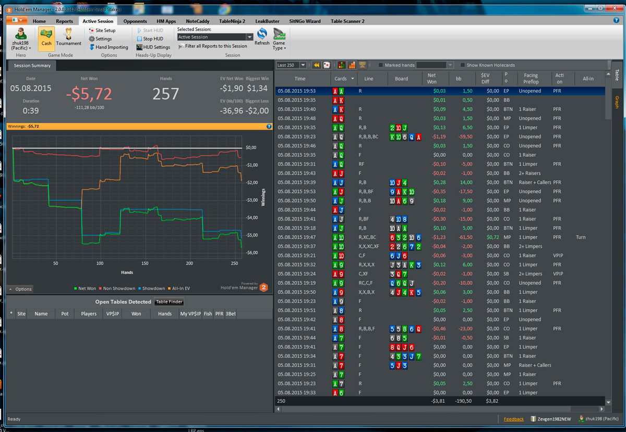Click the vertical Graph side tab
Viewport: 626px width, 432px height.
(x=617, y=102)
